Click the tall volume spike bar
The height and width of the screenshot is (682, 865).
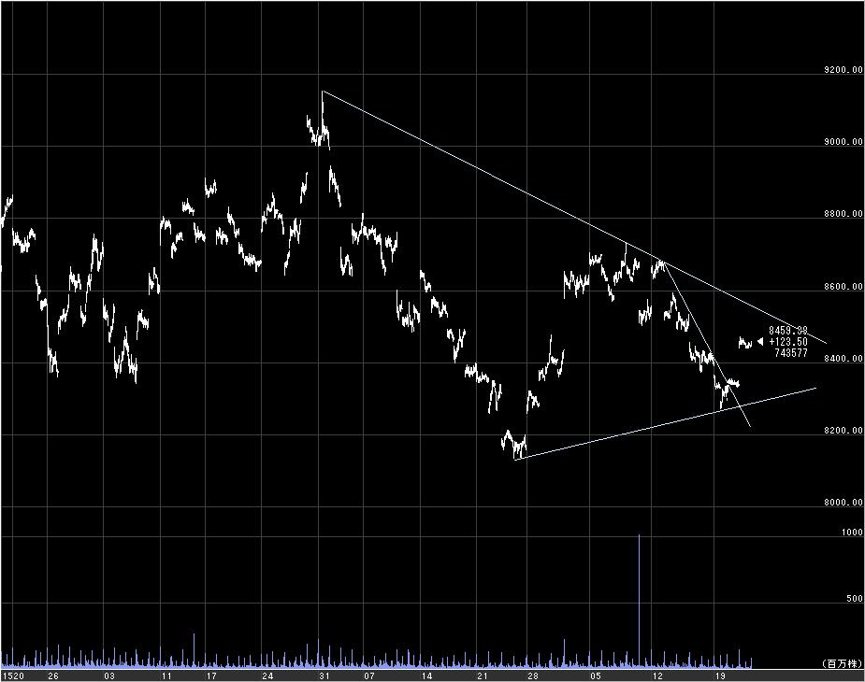pos(640,601)
